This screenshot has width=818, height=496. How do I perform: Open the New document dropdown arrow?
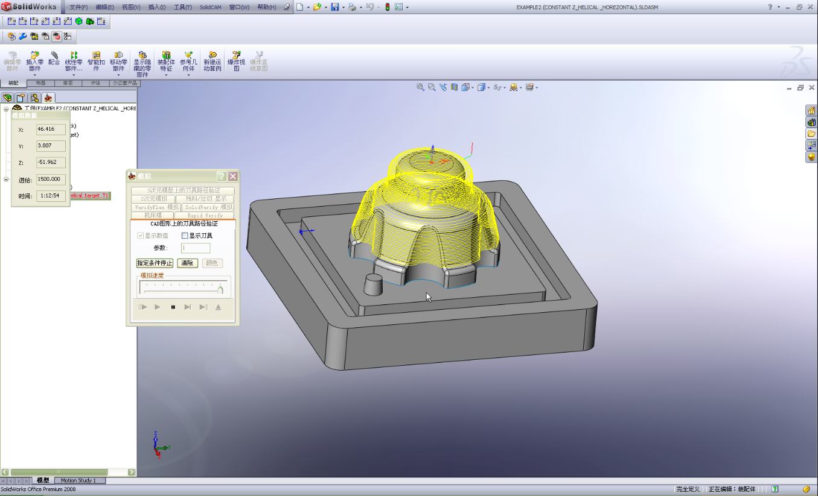tap(308, 8)
